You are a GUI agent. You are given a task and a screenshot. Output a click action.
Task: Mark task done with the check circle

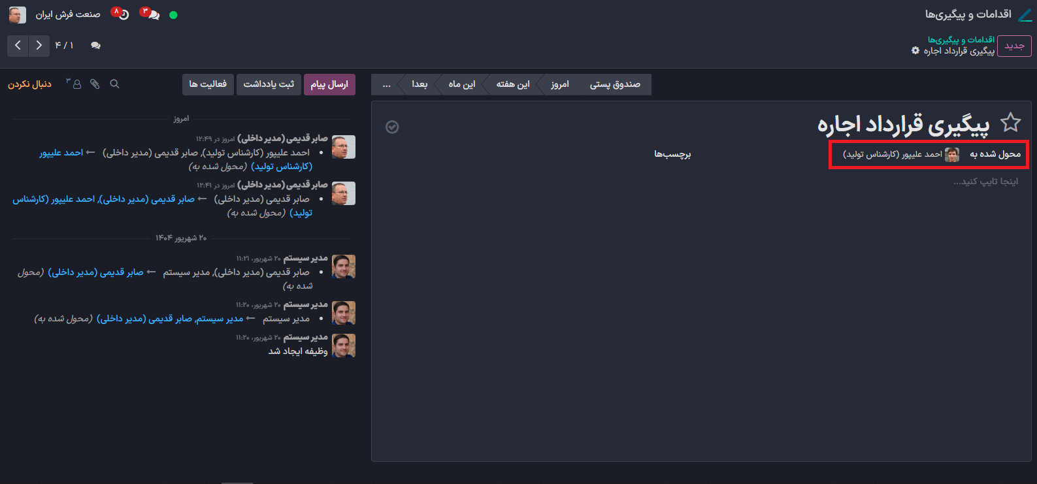click(392, 127)
